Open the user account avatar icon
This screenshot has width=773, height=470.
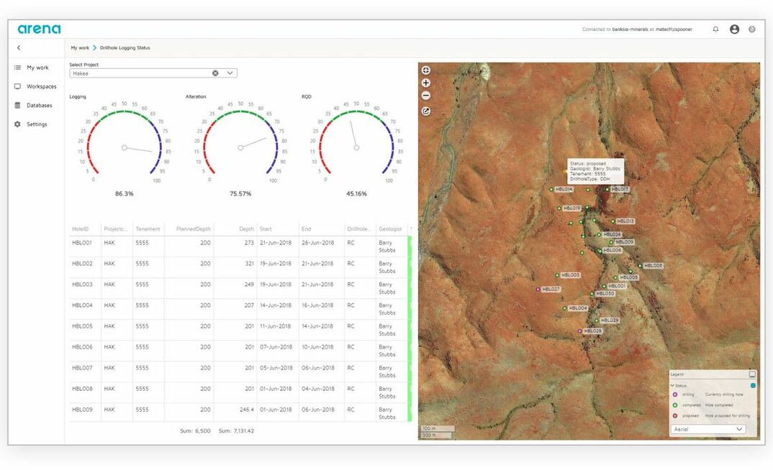tap(734, 29)
